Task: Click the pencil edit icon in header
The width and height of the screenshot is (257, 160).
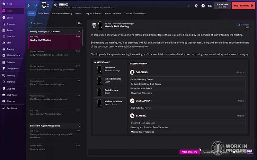Action: click(189, 5)
